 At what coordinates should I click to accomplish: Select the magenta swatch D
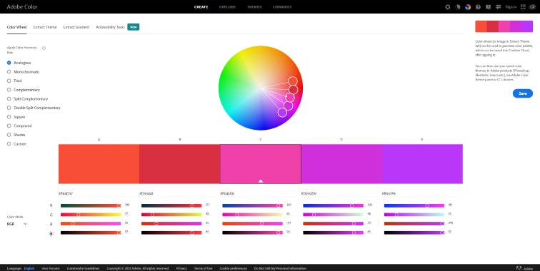click(x=341, y=164)
